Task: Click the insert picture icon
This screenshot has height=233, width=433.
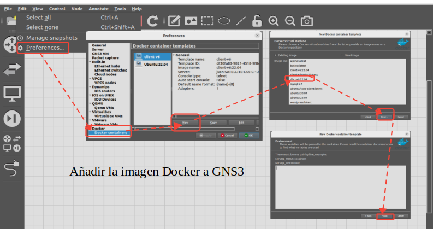Action: [x=191, y=21]
